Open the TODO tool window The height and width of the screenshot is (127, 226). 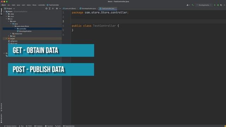[x=29, y=126]
